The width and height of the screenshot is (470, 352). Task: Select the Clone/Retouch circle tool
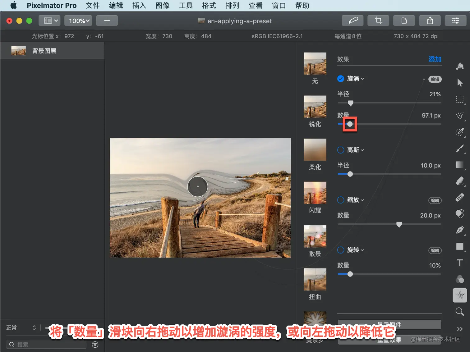[x=460, y=213]
